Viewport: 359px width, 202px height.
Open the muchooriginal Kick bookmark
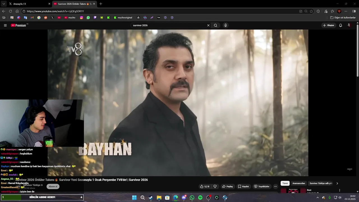[123, 18]
